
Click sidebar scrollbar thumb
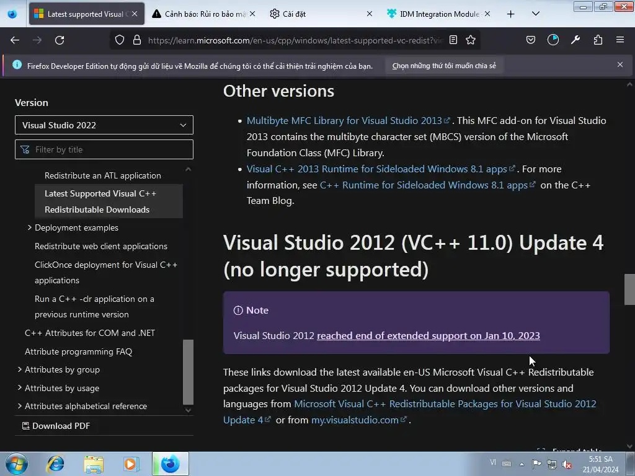[x=189, y=372]
